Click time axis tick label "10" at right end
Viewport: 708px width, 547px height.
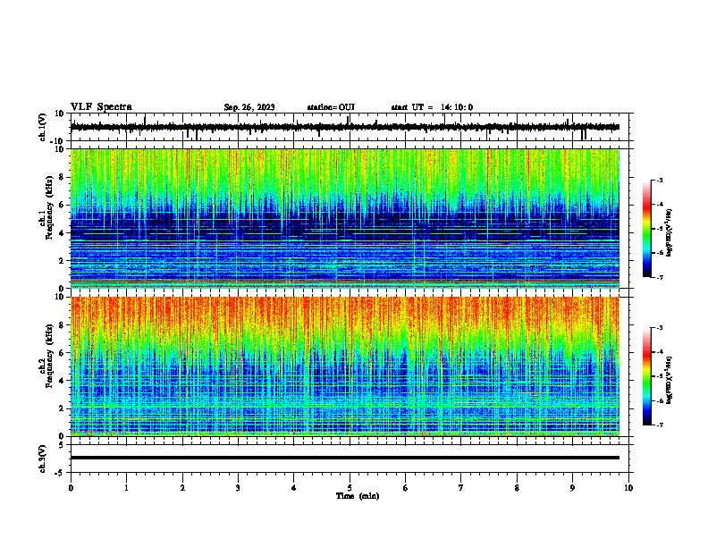point(628,488)
